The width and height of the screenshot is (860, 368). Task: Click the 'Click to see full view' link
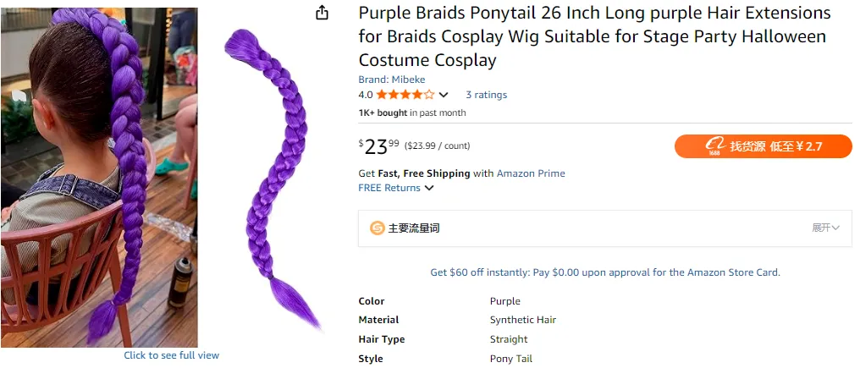(171, 355)
